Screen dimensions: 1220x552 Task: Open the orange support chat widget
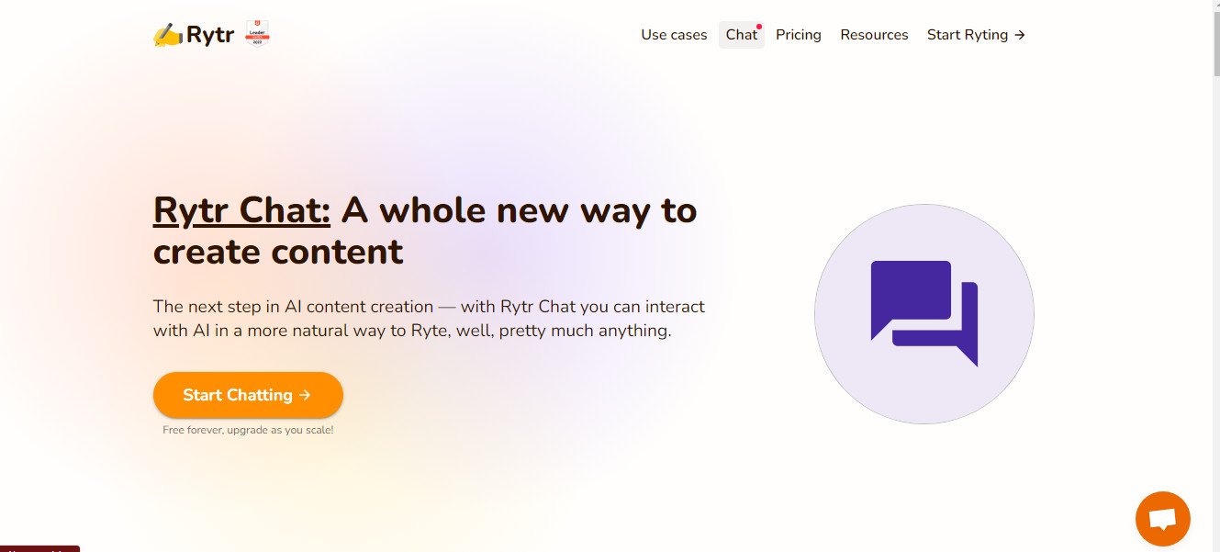click(1163, 519)
